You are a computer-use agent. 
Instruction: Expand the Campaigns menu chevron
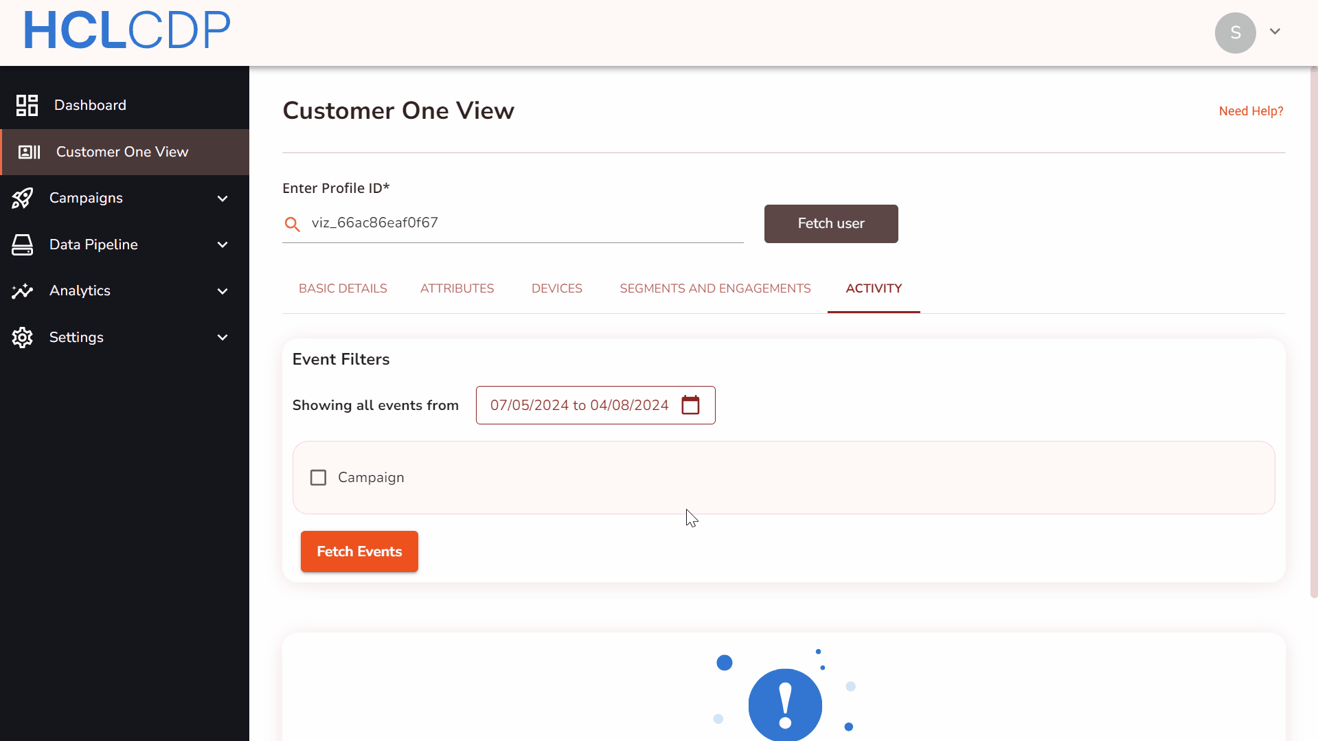click(223, 198)
